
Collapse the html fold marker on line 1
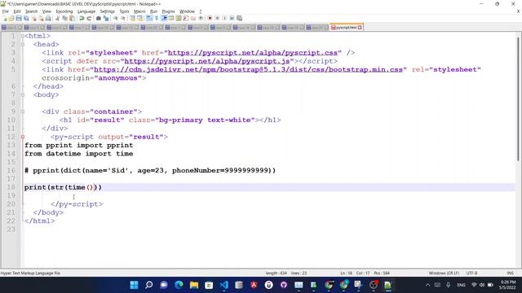coord(23,36)
